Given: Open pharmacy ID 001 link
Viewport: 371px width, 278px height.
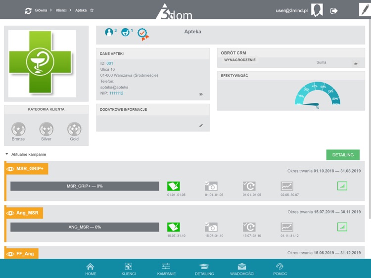Looking at the screenshot, I should pos(110,63).
